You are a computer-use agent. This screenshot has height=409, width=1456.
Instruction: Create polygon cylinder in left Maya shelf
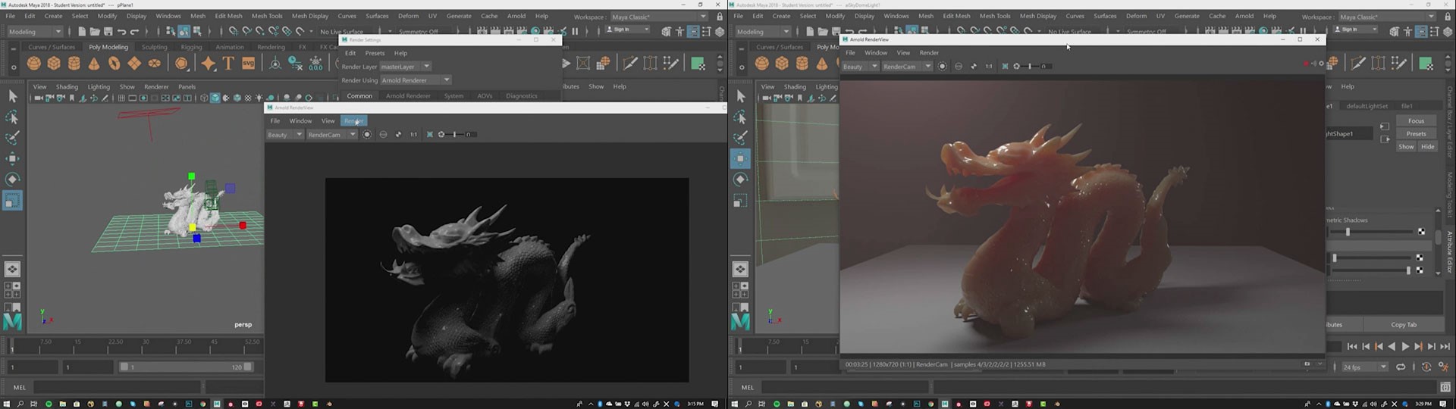74,64
